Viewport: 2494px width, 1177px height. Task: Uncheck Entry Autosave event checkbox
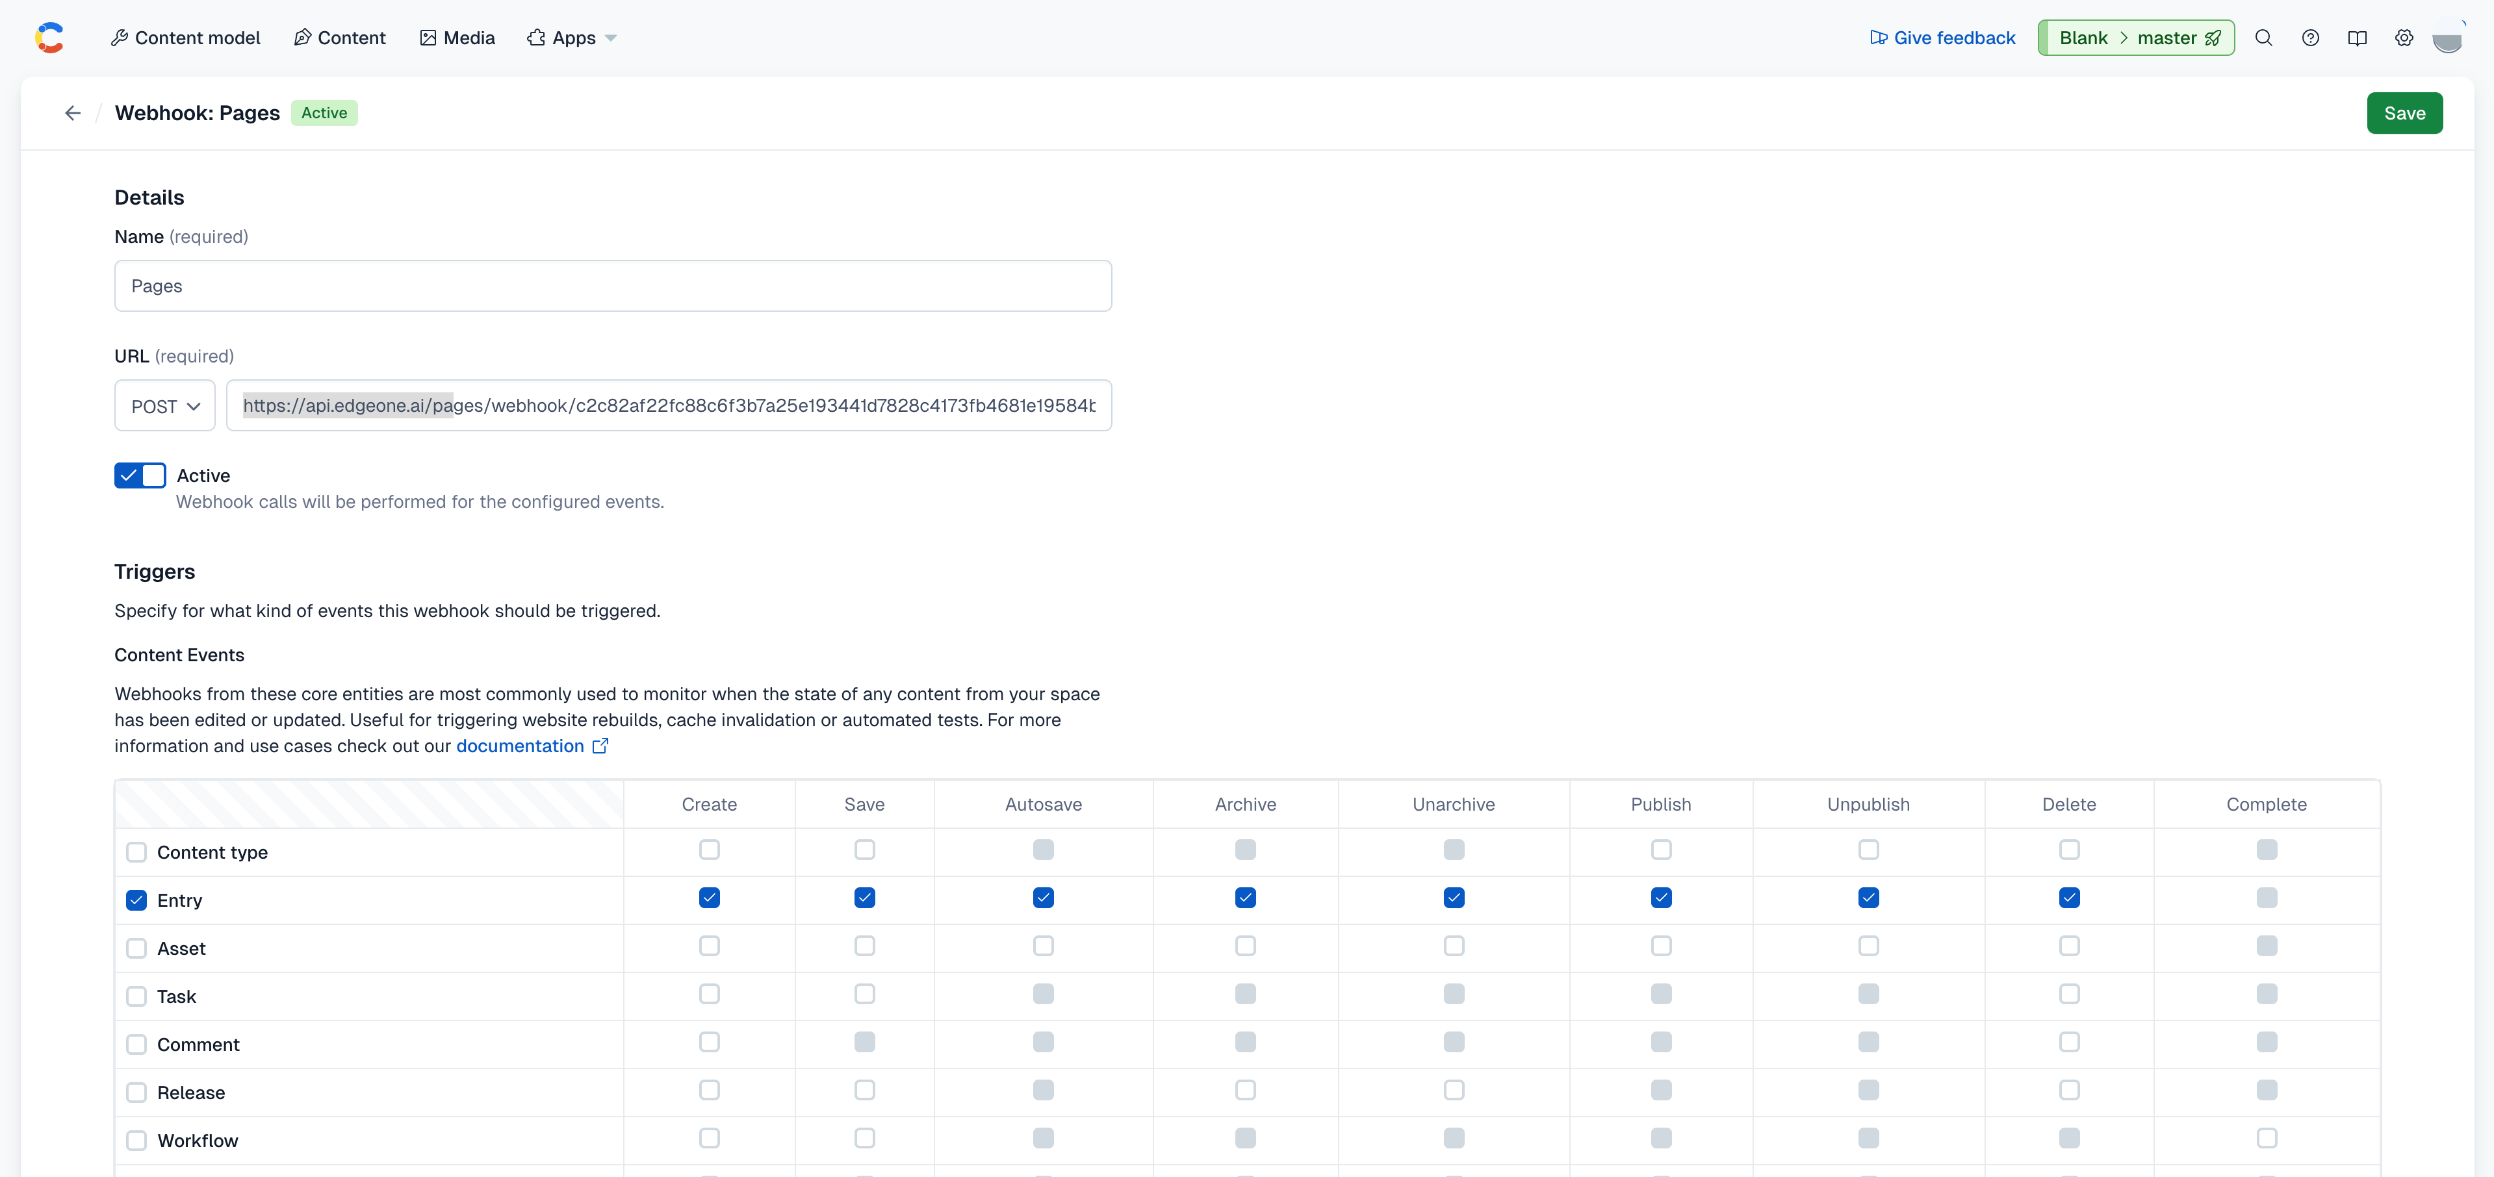pyautogui.click(x=1043, y=897)
